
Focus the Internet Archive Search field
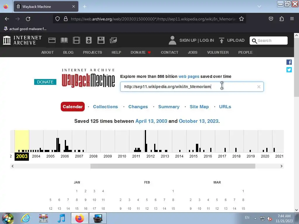point(269,41)
